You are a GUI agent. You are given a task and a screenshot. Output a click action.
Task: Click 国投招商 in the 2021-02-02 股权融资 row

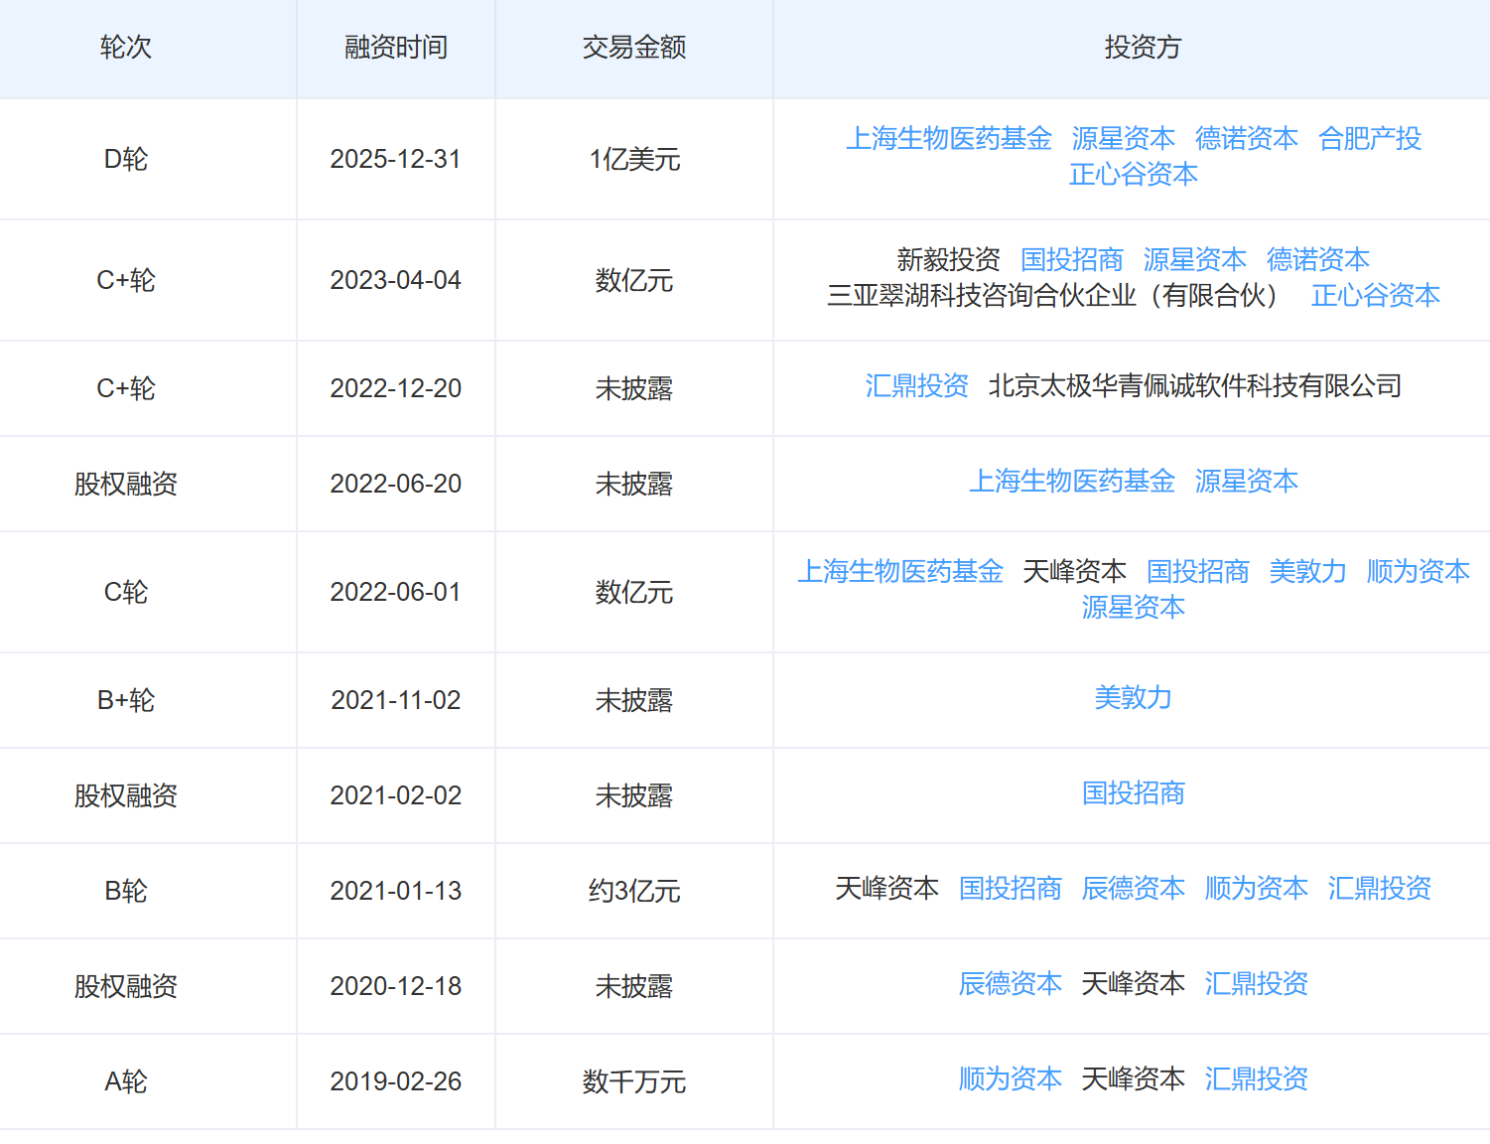click(1134, 794)
